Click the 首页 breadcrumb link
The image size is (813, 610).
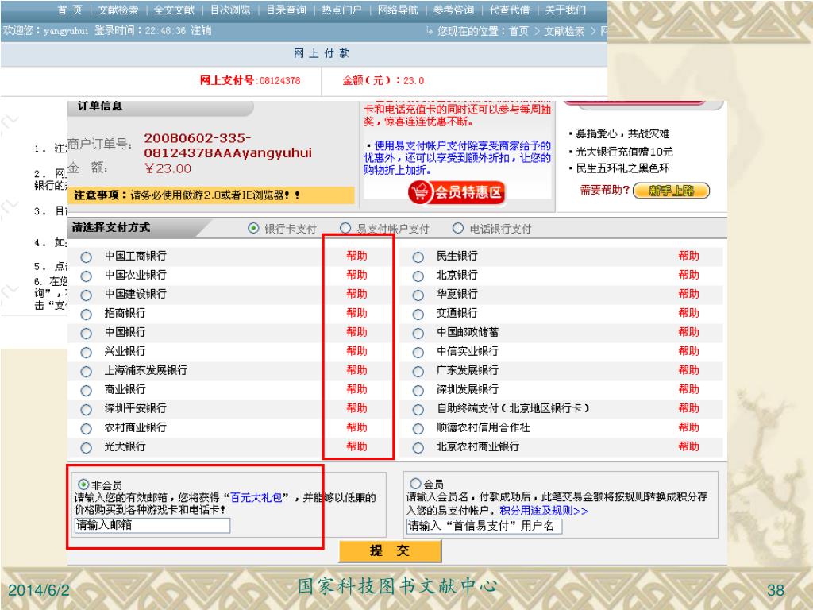pyautogui.click(x=519, y=31)
